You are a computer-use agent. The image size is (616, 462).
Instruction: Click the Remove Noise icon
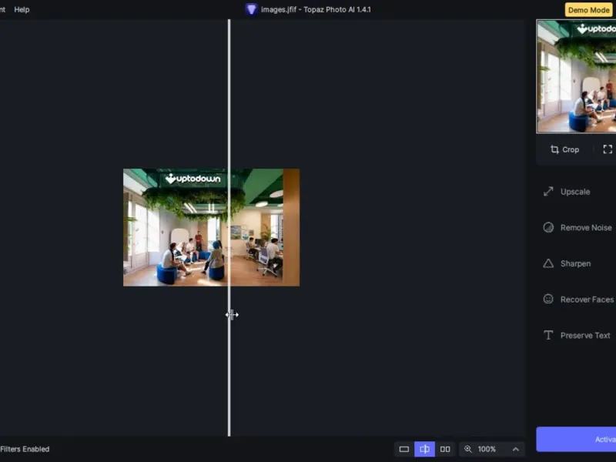point(548,227)
